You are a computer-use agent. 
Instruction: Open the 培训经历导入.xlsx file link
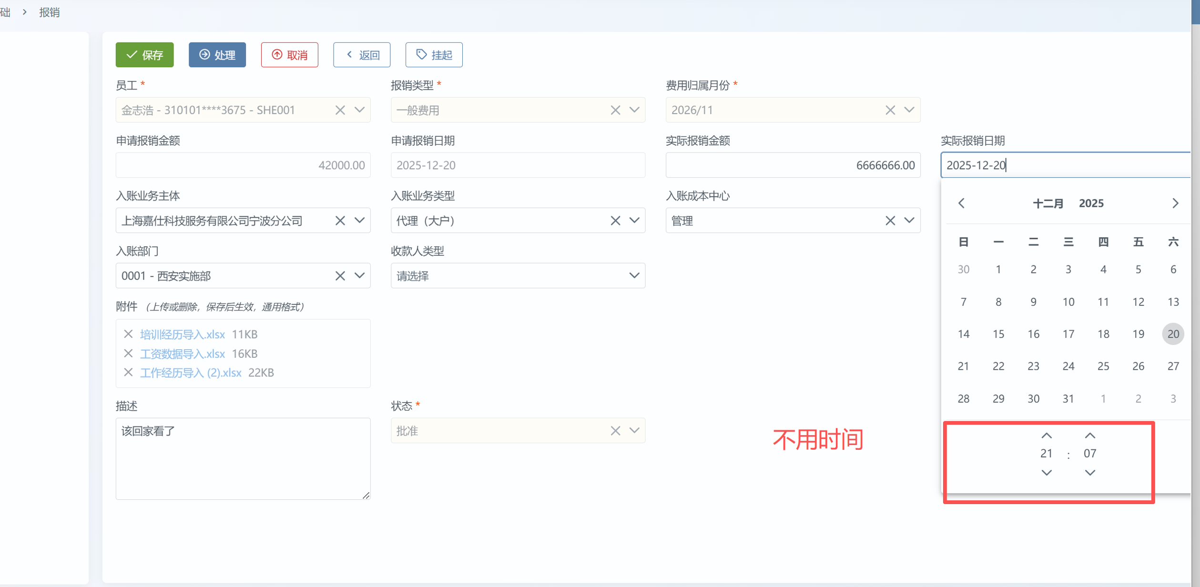click(182, 334)
